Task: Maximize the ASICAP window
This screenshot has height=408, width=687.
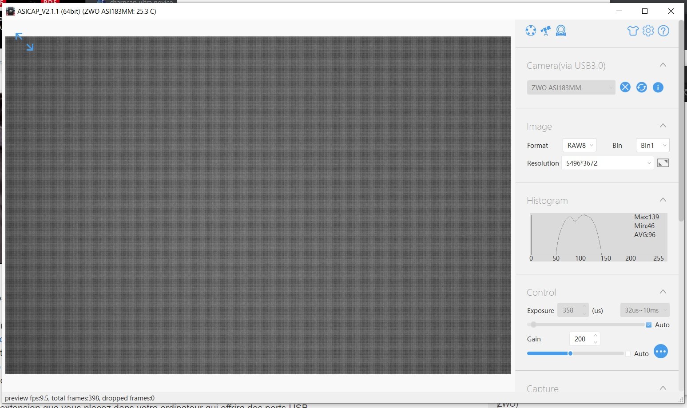Action: point(645,11)
